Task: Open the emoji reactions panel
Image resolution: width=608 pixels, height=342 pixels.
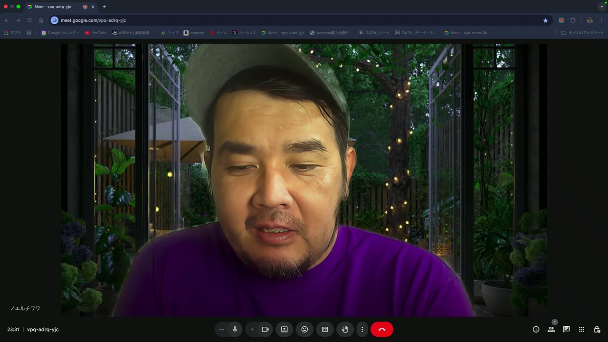Action: point(304,329)
